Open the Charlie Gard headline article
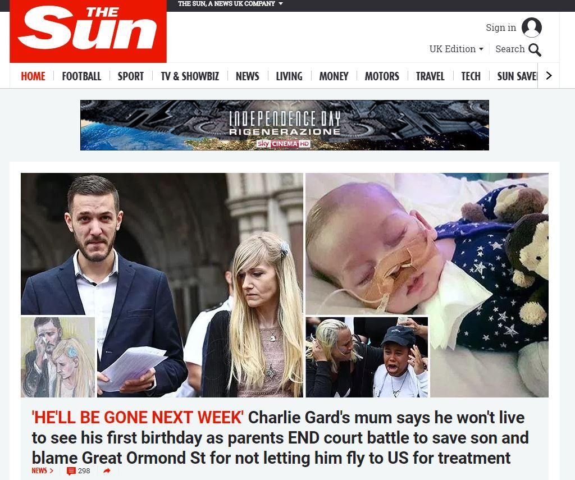The height and width of the screenshot is (480, 575). pyautogui.click(x=280, y=437)
